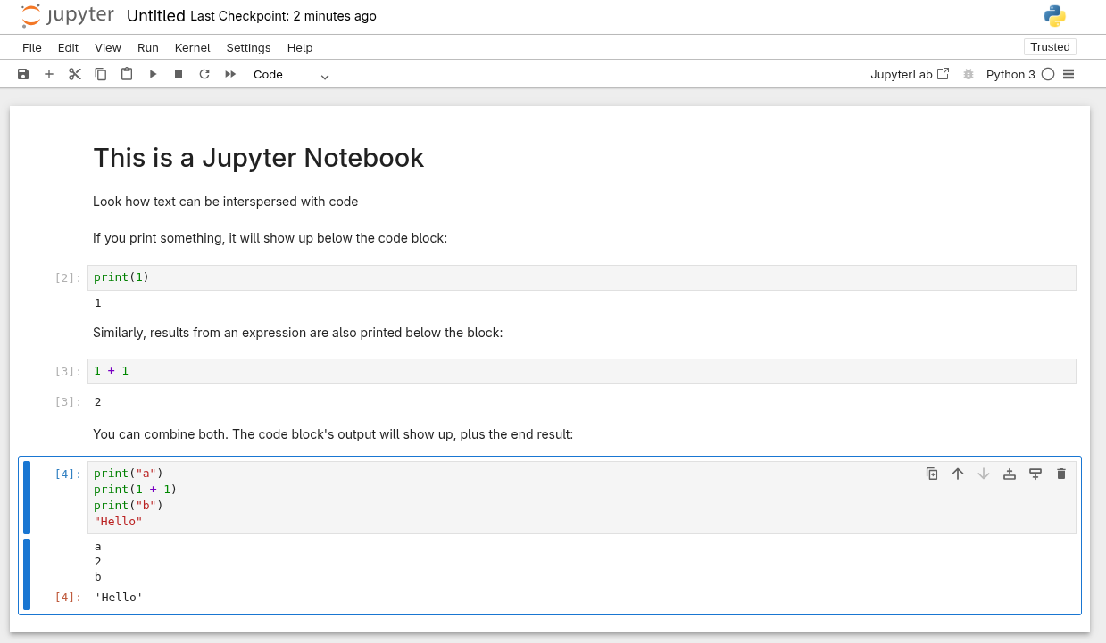The width and height of the screenshot is (1106, 643).
Task: Open the notebook hamburger menu
Action: point(1069,74)
